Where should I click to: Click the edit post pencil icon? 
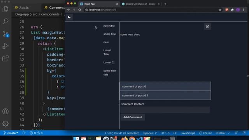click(207, 26)
